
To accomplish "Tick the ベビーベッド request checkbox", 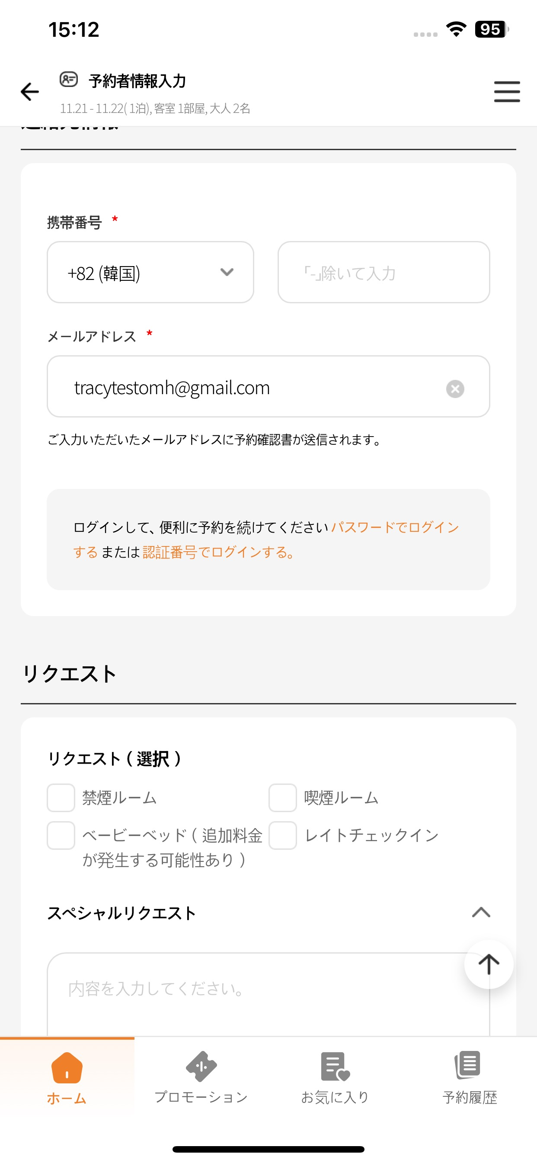I will [x=61, y=835].
